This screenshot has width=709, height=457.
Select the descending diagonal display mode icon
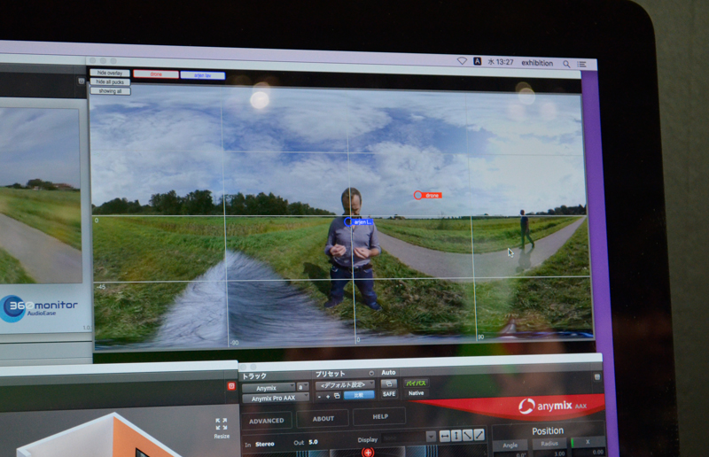click(468, 436)
